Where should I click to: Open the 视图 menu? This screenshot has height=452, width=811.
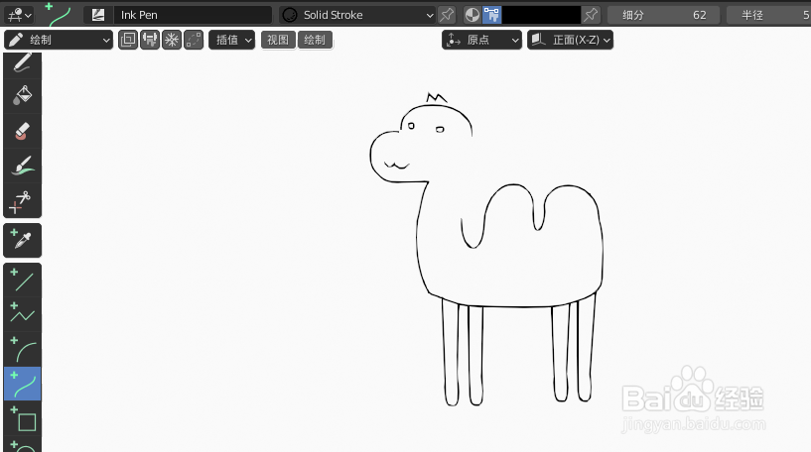click(x=278, y=40)
